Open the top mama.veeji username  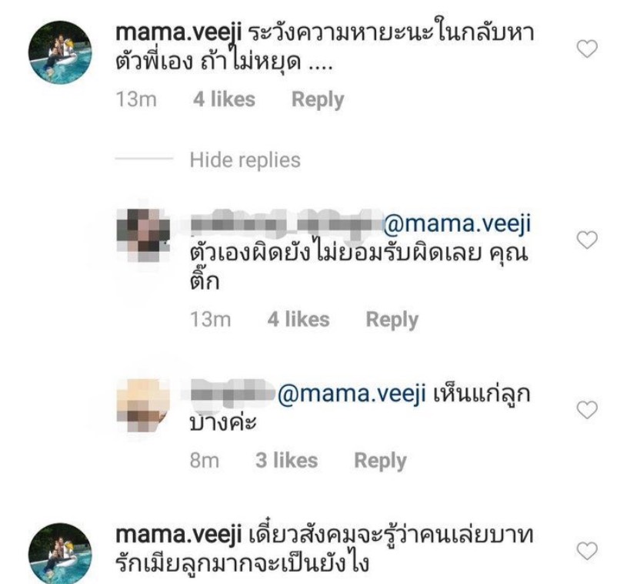[x=178, y=33]
